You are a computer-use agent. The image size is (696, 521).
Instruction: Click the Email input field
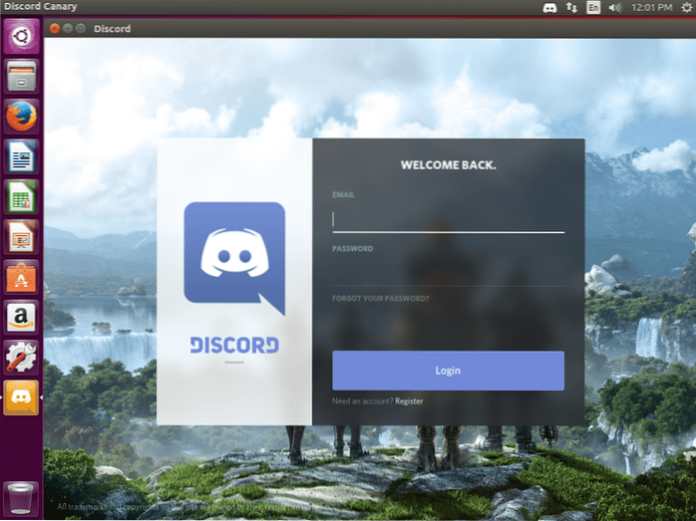(x=448, y=219)
